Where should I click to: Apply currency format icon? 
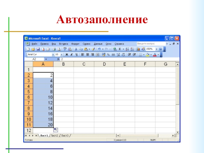[104, 55]
